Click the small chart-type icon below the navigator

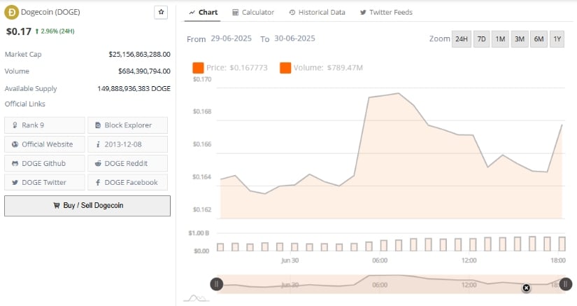pos(196,298)
